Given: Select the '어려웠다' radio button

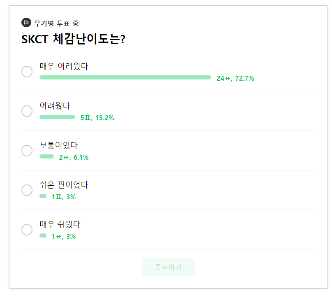Looking at the screenshot, I should click(27, 111).
